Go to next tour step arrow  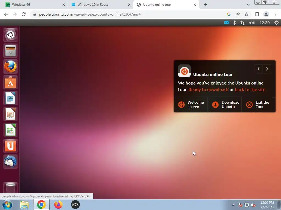coord(267,69)
